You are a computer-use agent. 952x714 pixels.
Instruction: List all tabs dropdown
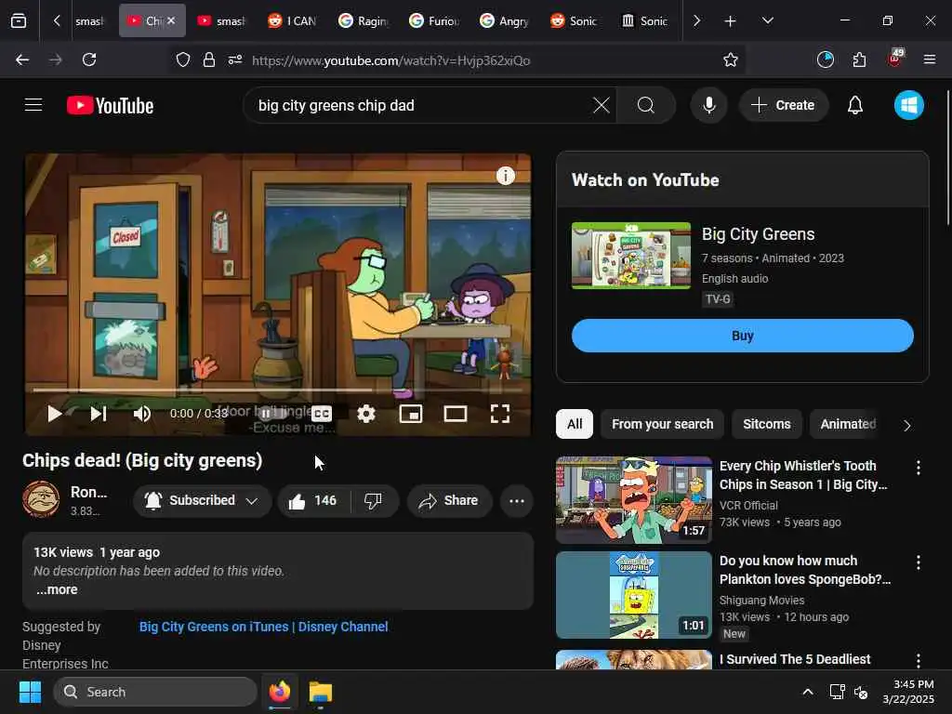click(x=767, y=20)
